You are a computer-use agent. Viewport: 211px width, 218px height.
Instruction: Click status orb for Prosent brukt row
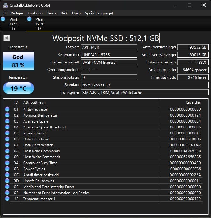(7, 133)
